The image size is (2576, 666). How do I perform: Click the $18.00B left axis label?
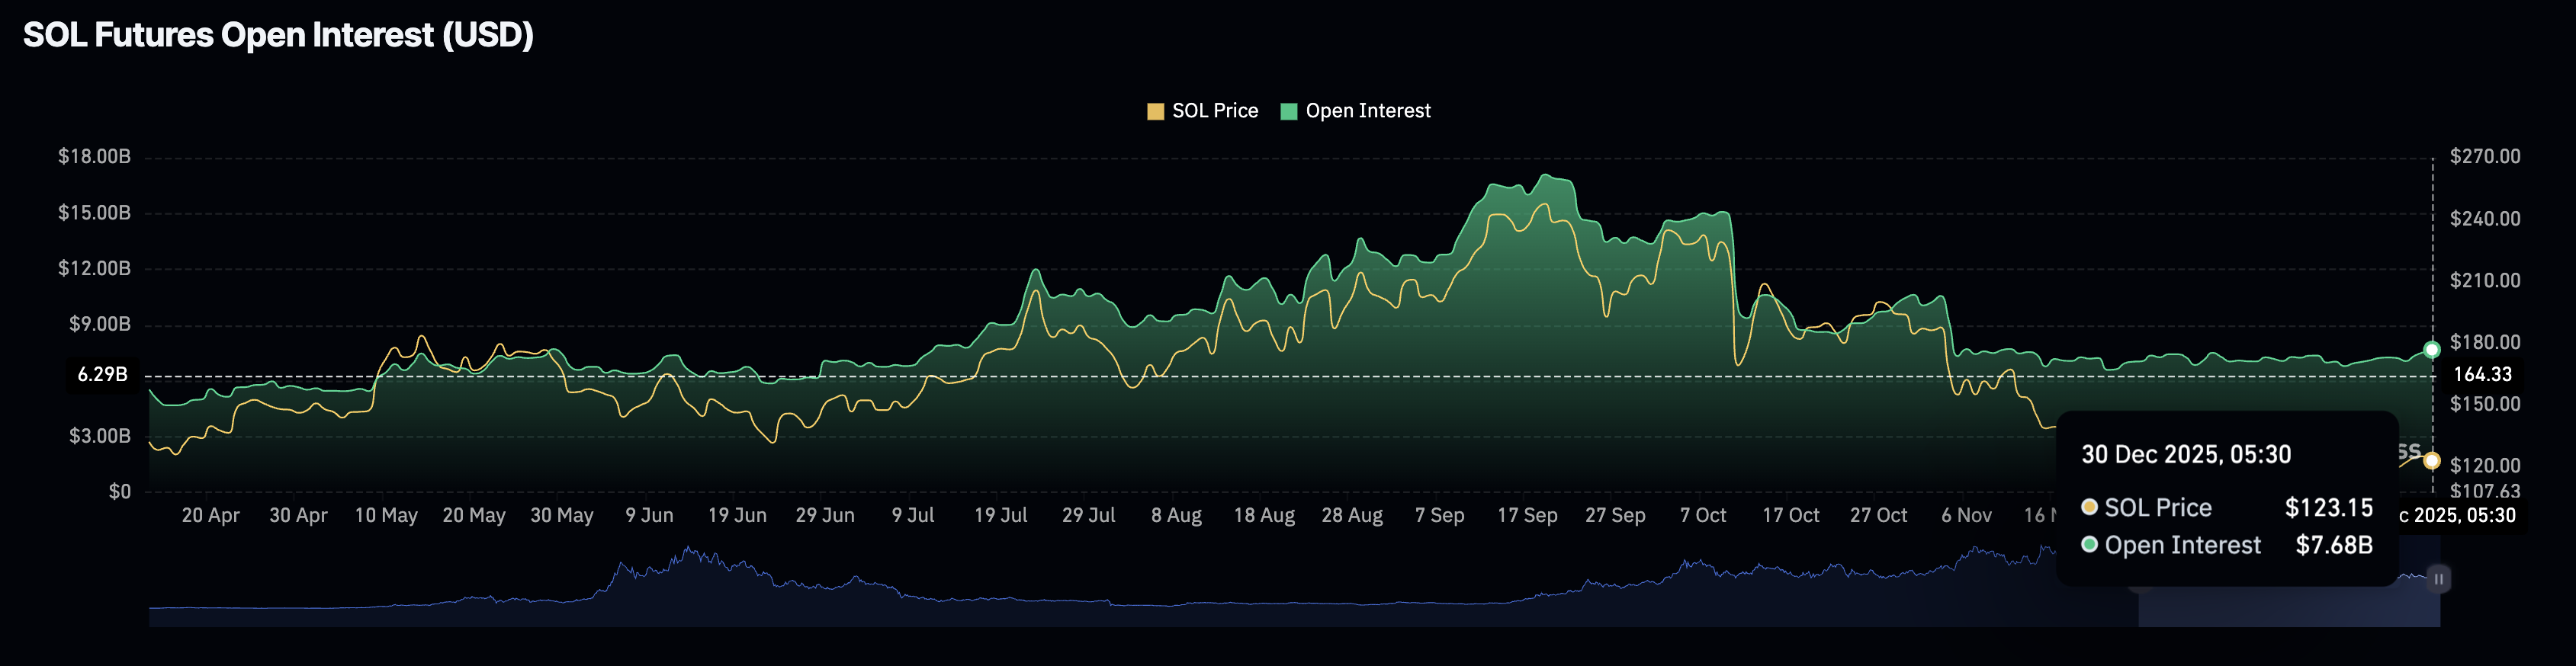point(94,157)
